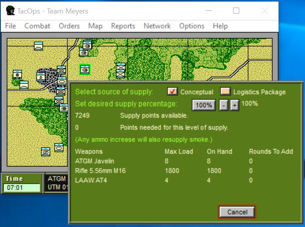Image resolution: width=305 pixels, height=227 pixels.
Task: Select the lower ATGM unit of the stacked pair by the winding road
Action: [x=83, y=52]
